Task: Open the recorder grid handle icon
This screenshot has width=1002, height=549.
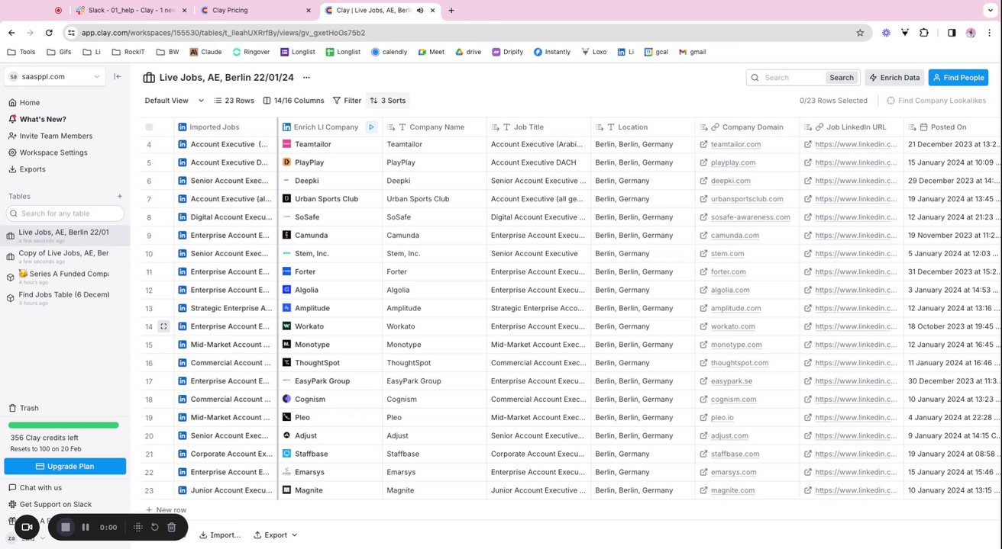Action: (x=138, y=527)
